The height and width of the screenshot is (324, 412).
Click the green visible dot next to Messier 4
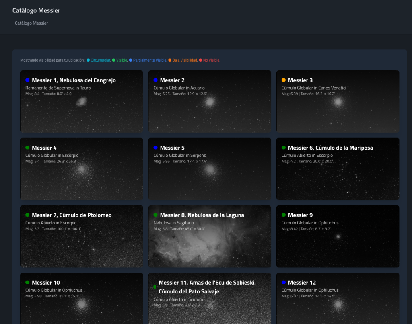[27, 148]
